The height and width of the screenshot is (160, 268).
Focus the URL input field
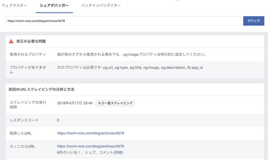click(x=123, y=21)
